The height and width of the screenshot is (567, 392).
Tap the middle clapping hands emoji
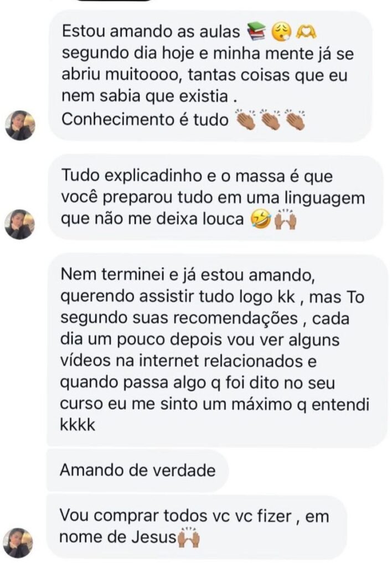pos(270,119)
